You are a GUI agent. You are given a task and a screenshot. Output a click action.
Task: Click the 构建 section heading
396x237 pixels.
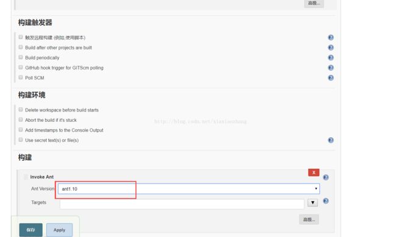click(x=25, y=158)
